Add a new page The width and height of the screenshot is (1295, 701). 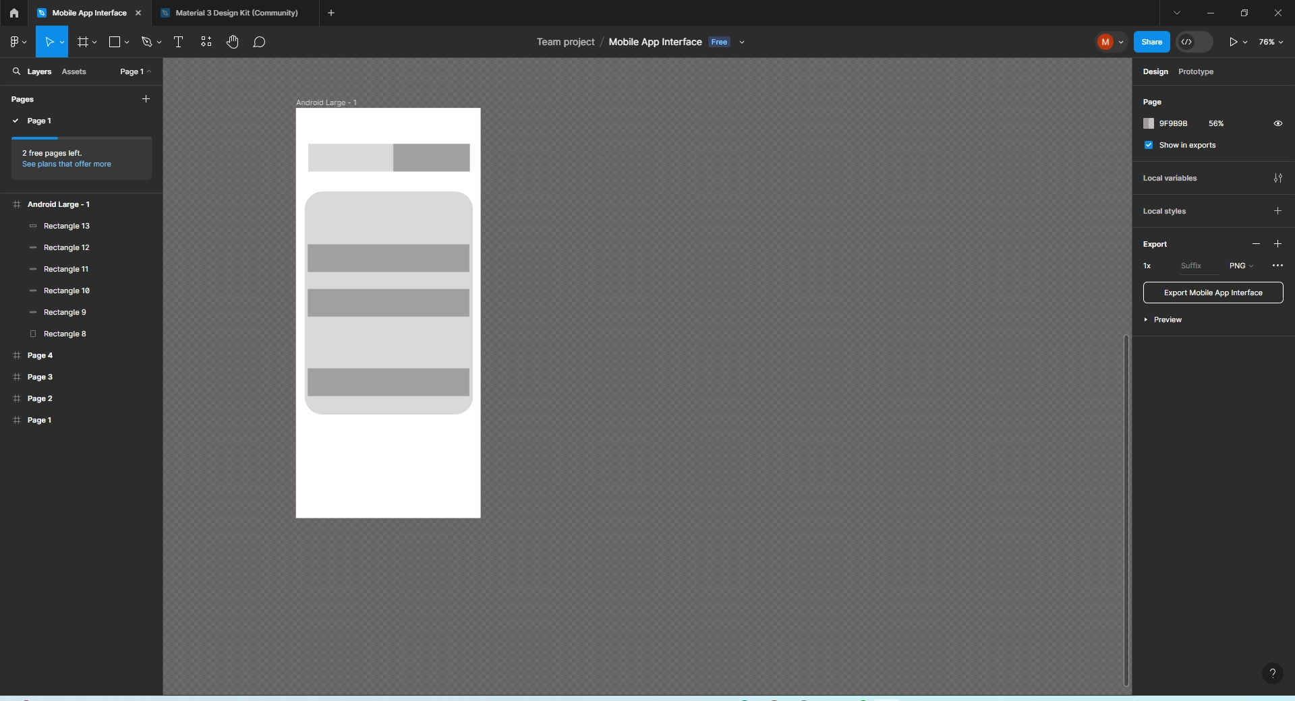coord(146,99)
